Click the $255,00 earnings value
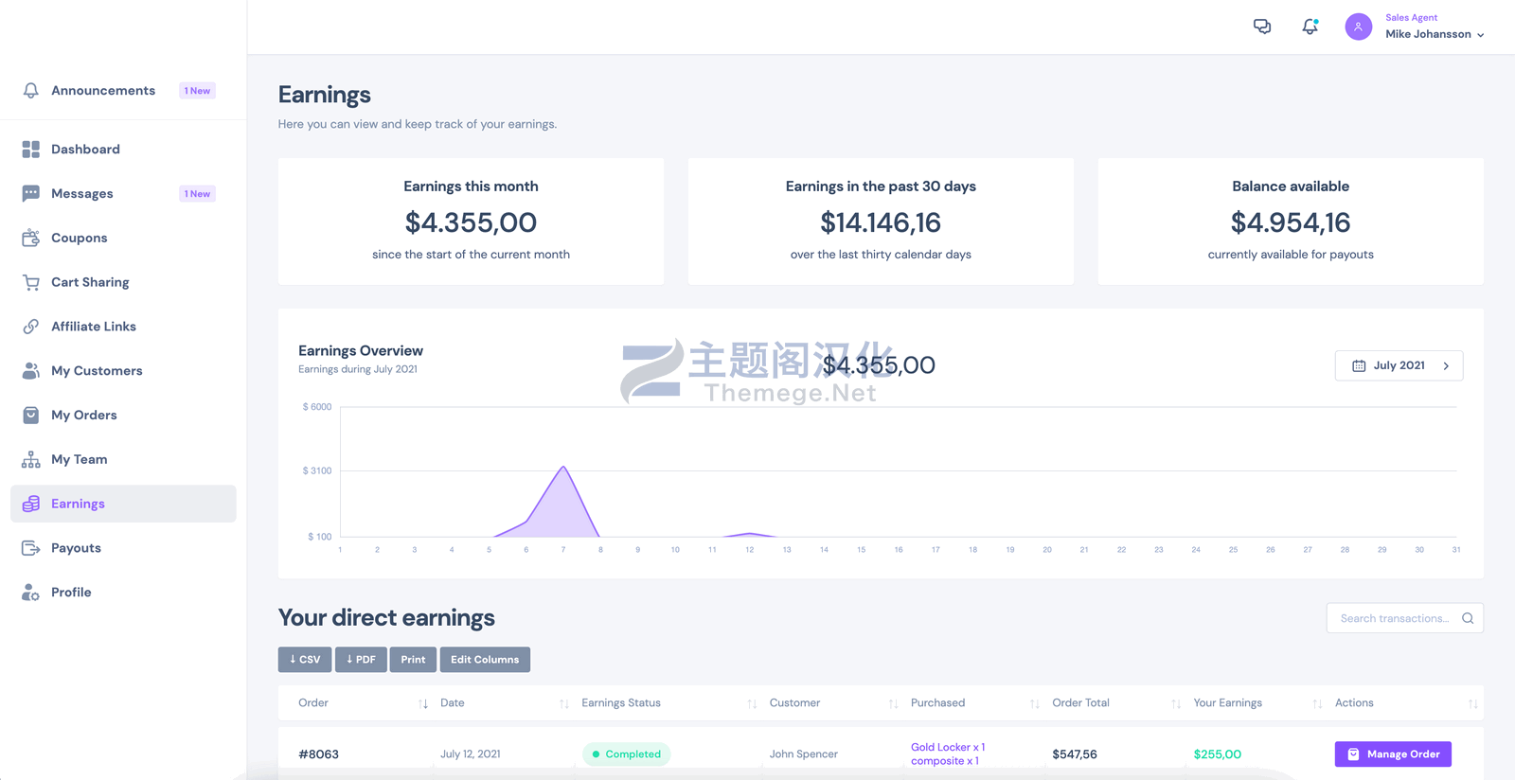Viewport: 1515px width, 780px height. 1217,754
